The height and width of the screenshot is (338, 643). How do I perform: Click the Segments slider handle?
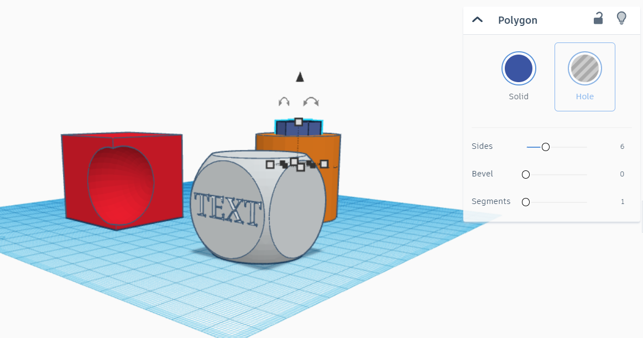click(526, 202)
